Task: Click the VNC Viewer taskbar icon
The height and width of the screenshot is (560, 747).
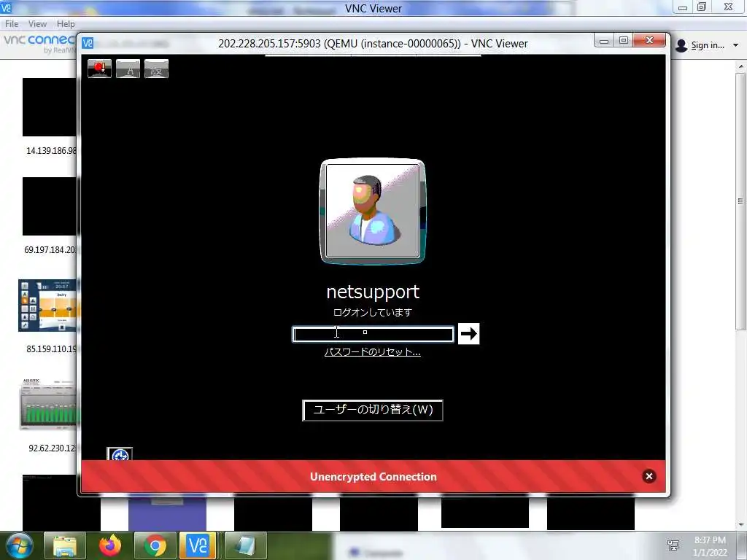Action: pyautogui.click(x=198, y=545)
